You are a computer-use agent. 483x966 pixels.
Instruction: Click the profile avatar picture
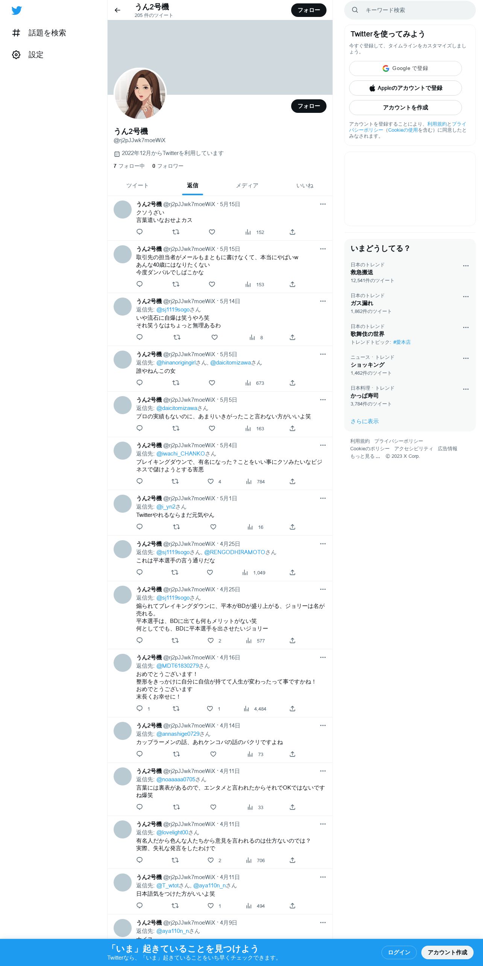coord(140,94)
